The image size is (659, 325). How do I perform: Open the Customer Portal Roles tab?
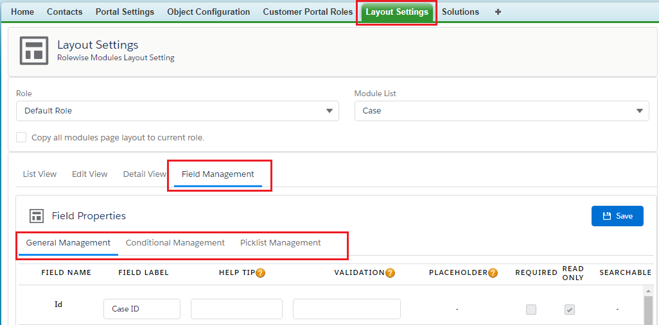[x=308, y=12]
